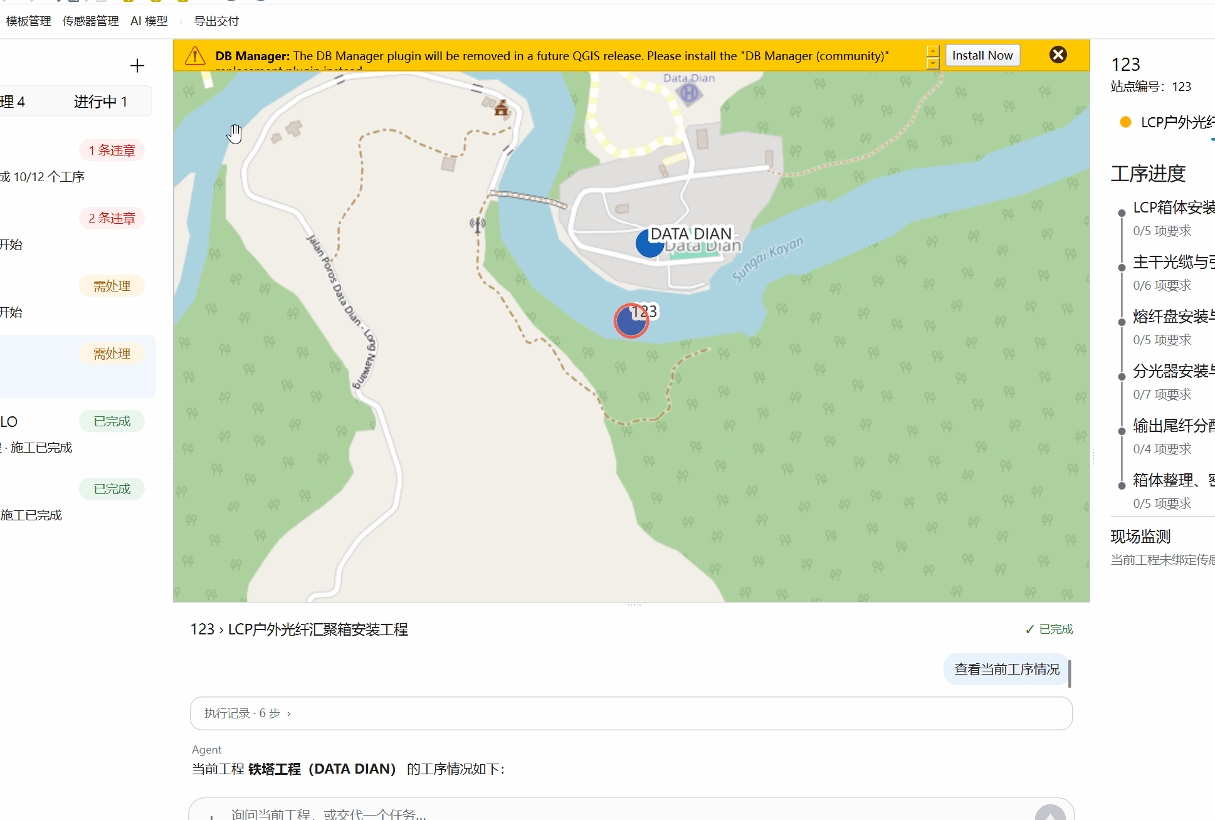
Task: Click the 已完成 status in chat header
Action: point(1049,629)
